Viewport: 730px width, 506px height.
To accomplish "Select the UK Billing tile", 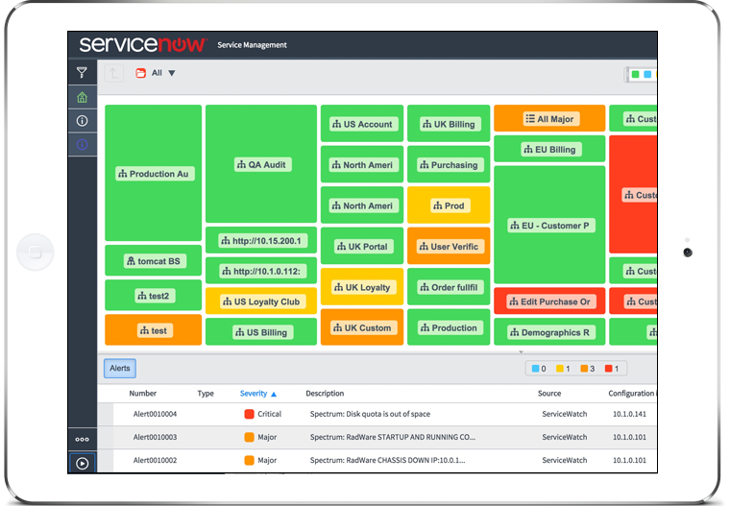I will pyautogui.click(x=449, y=123).
